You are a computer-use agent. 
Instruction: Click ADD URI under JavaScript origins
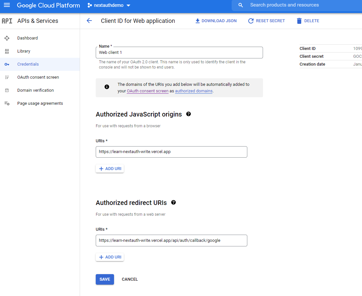110,168
